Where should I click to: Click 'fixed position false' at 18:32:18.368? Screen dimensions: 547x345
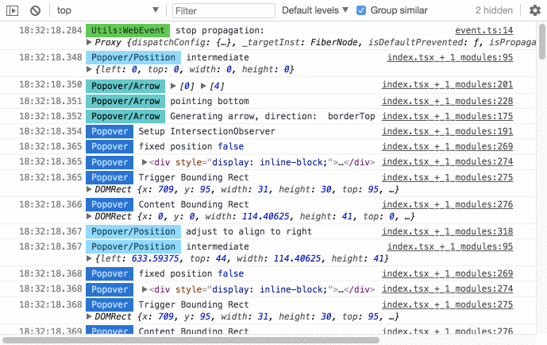point(191,273)
